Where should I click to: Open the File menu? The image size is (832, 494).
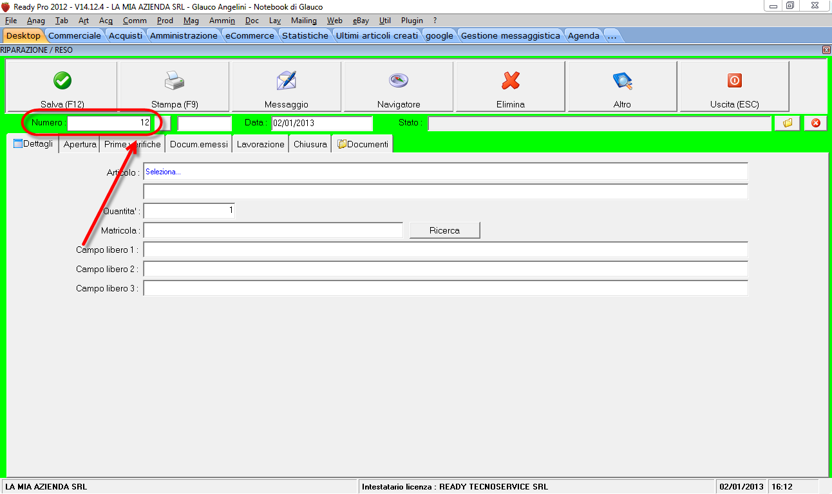click(x=11, y=21)
